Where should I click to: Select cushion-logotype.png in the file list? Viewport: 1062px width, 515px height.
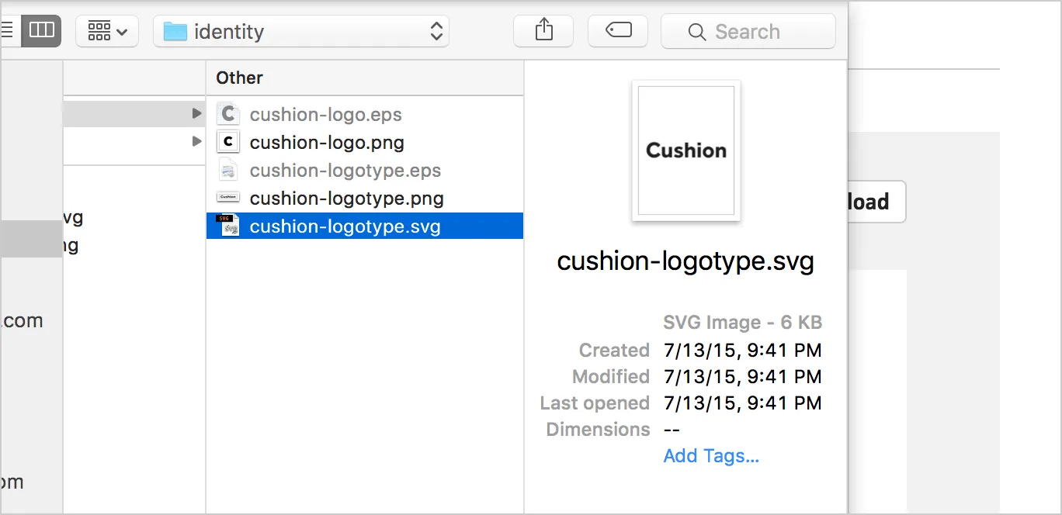click(346, 198)
